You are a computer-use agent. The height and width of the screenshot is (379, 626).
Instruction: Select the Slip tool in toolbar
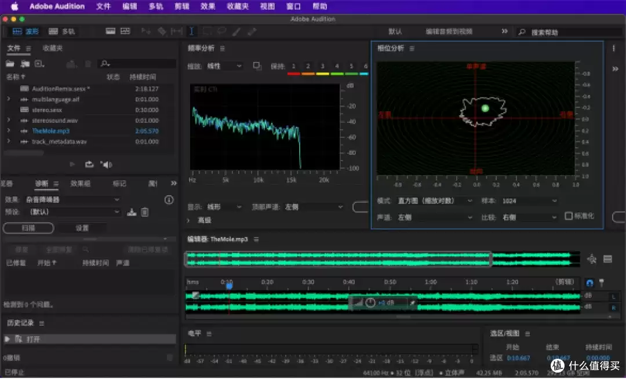(x=176, y=31)
